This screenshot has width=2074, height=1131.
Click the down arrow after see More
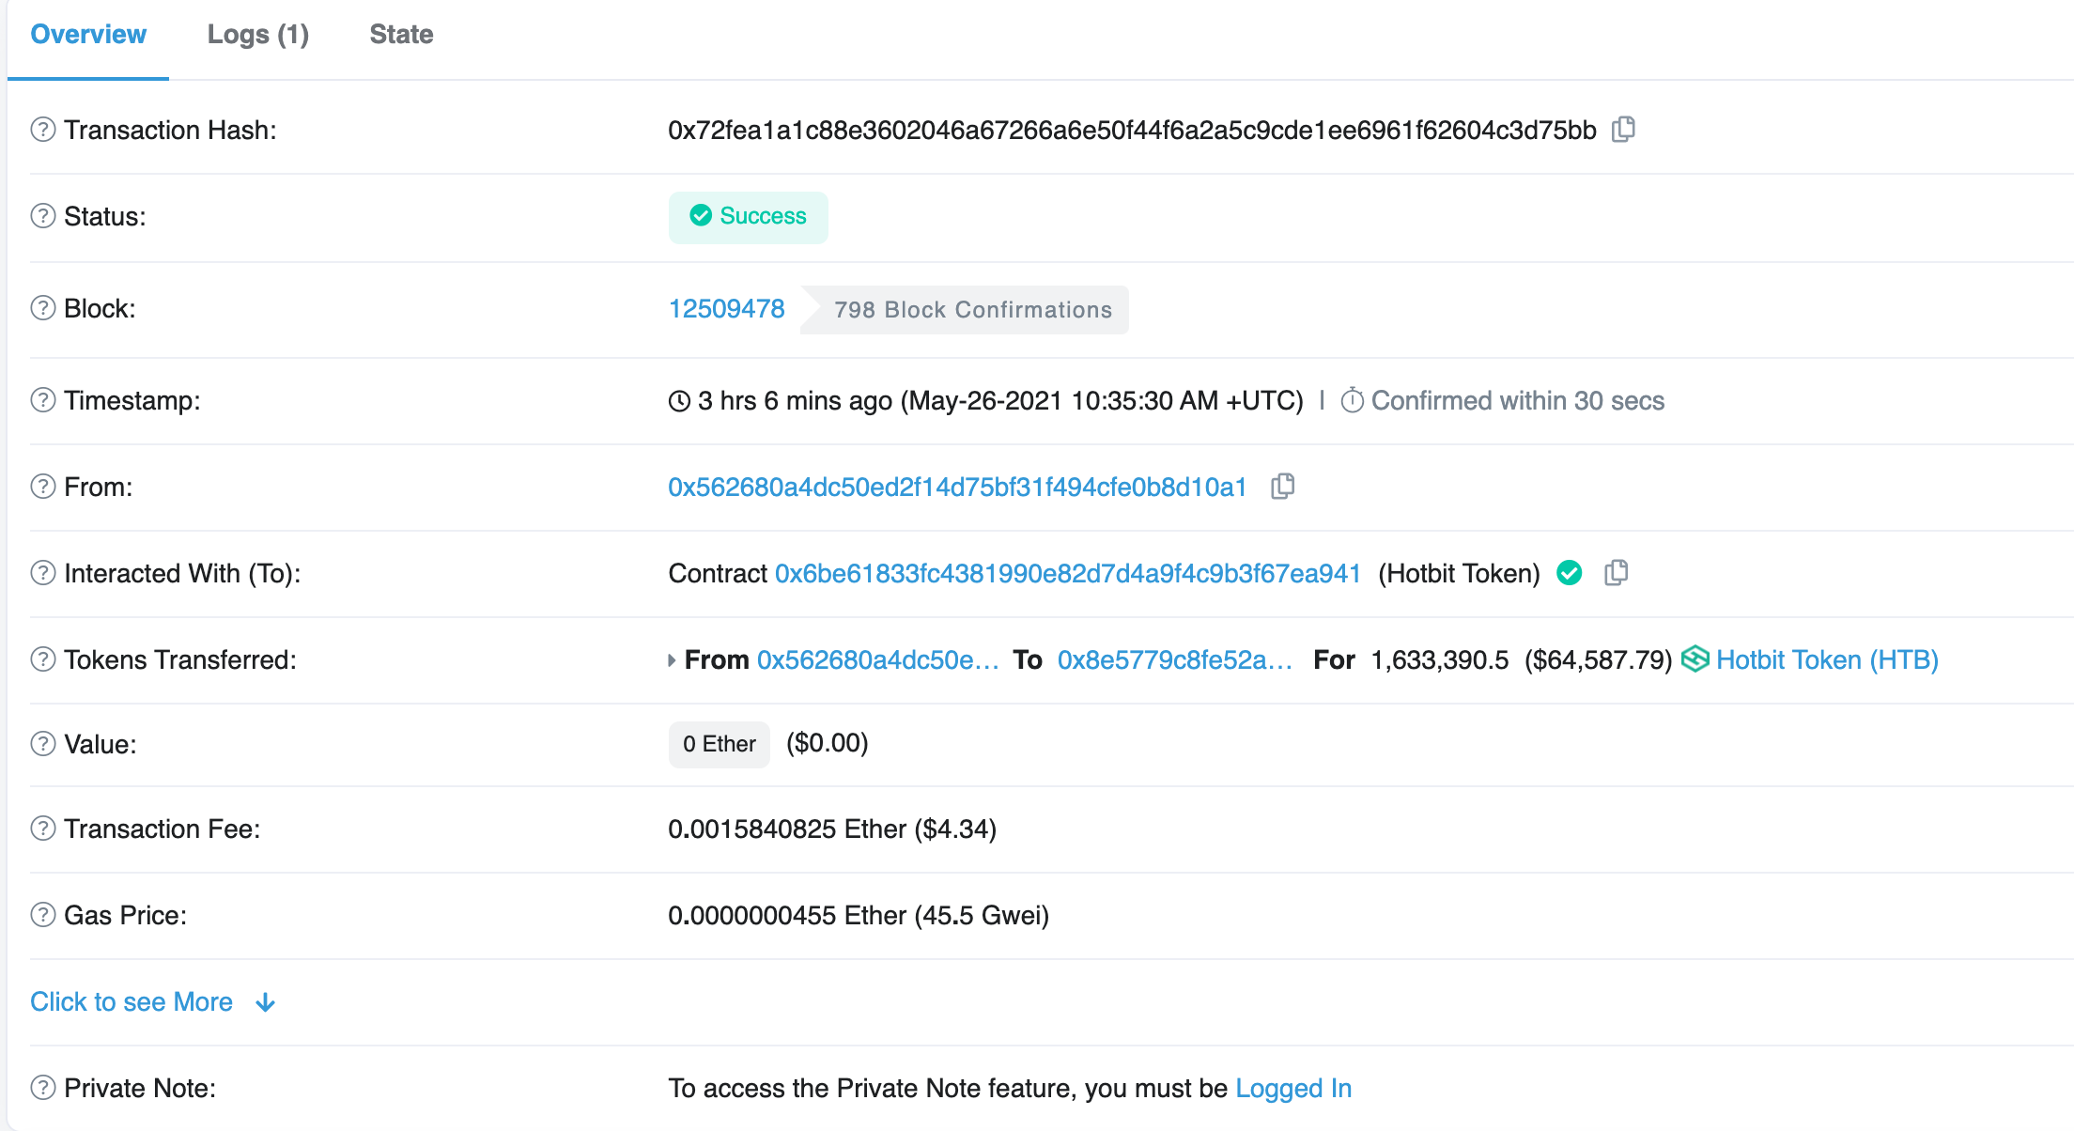click(x=266, y=1002)
